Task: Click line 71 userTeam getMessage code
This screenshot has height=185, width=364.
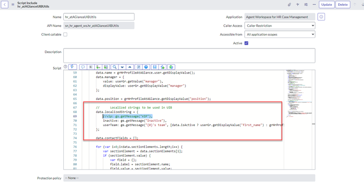Action: 194,125
